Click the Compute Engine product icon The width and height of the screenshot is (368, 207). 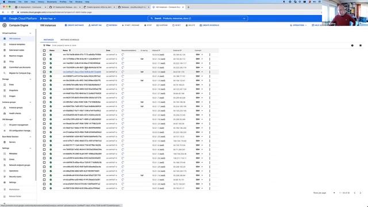pyautogui.click(x=5, y=25)
